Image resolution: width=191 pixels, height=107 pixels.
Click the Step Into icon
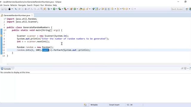tap(32, 9)
